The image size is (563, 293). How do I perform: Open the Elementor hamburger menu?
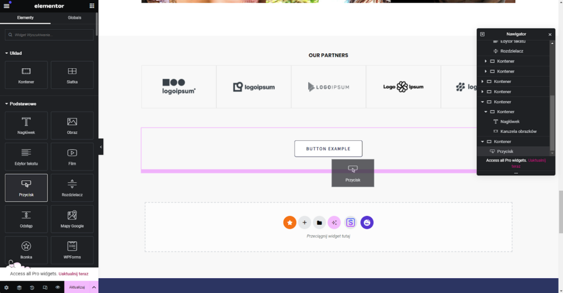pyautogui.click(x=7, y=5)
